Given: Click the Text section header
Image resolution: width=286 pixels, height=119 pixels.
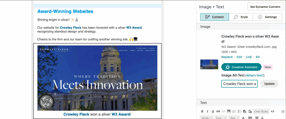Looking at the screenshot, I should (x=203, y=103).
